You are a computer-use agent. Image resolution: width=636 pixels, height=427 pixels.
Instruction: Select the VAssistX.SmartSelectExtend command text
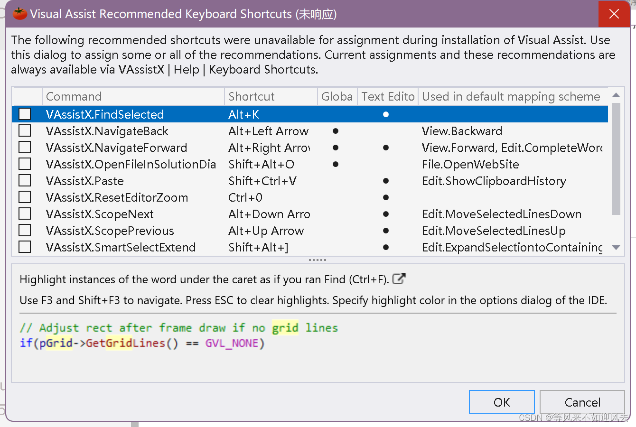click(121, 247)
